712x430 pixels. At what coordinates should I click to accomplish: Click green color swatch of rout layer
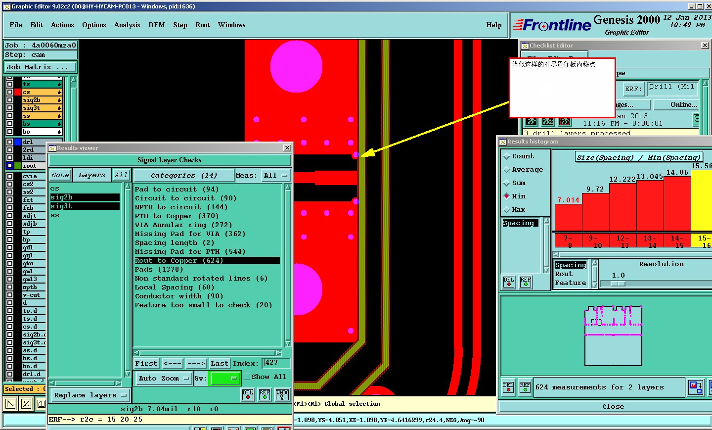coord(18,166)
